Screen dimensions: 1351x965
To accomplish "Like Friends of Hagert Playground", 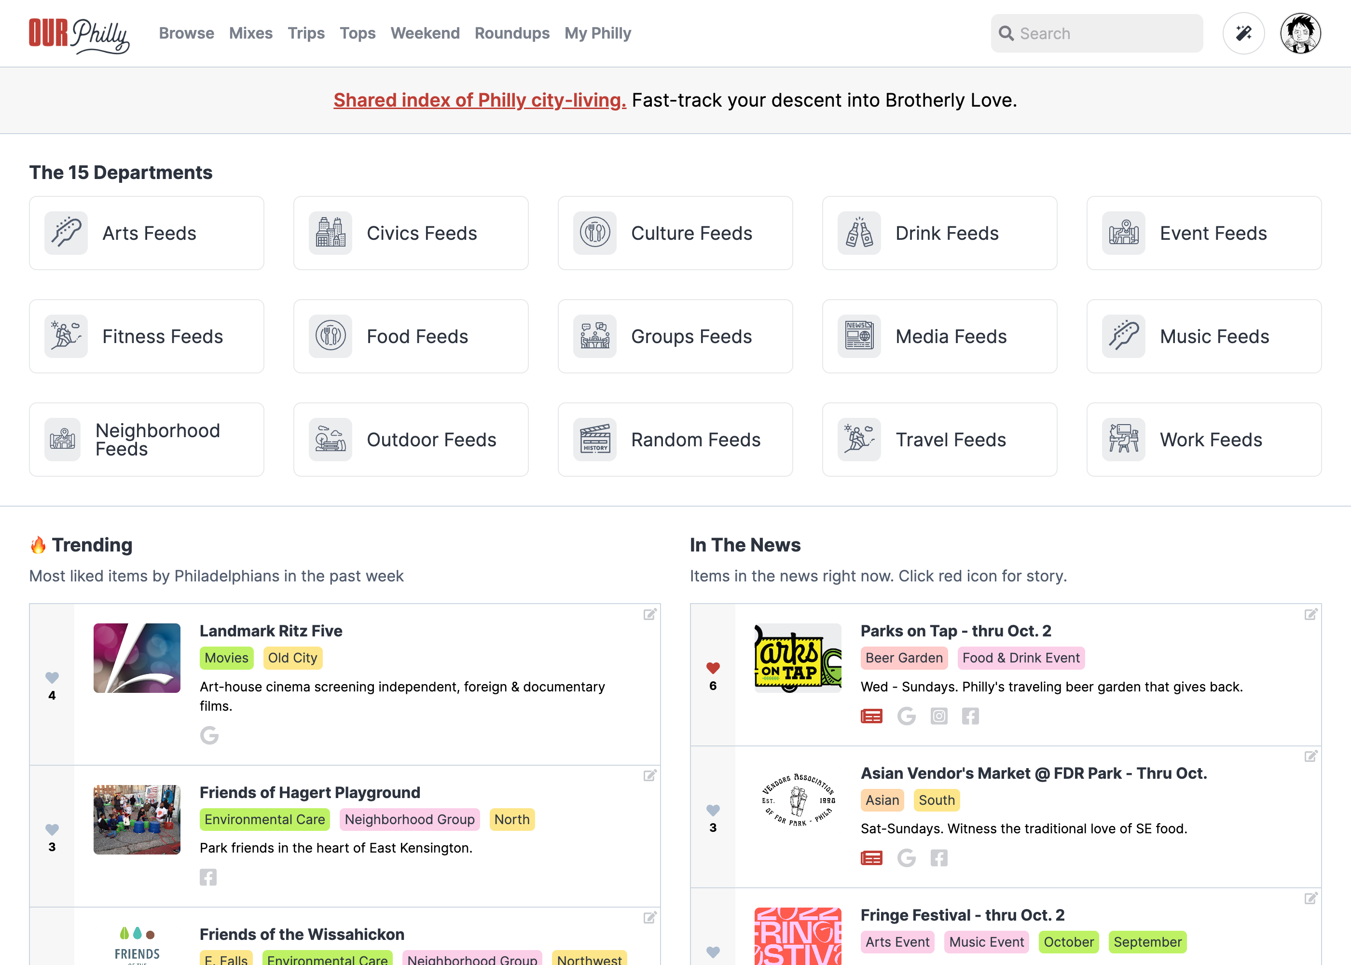I will coord(52,829).
